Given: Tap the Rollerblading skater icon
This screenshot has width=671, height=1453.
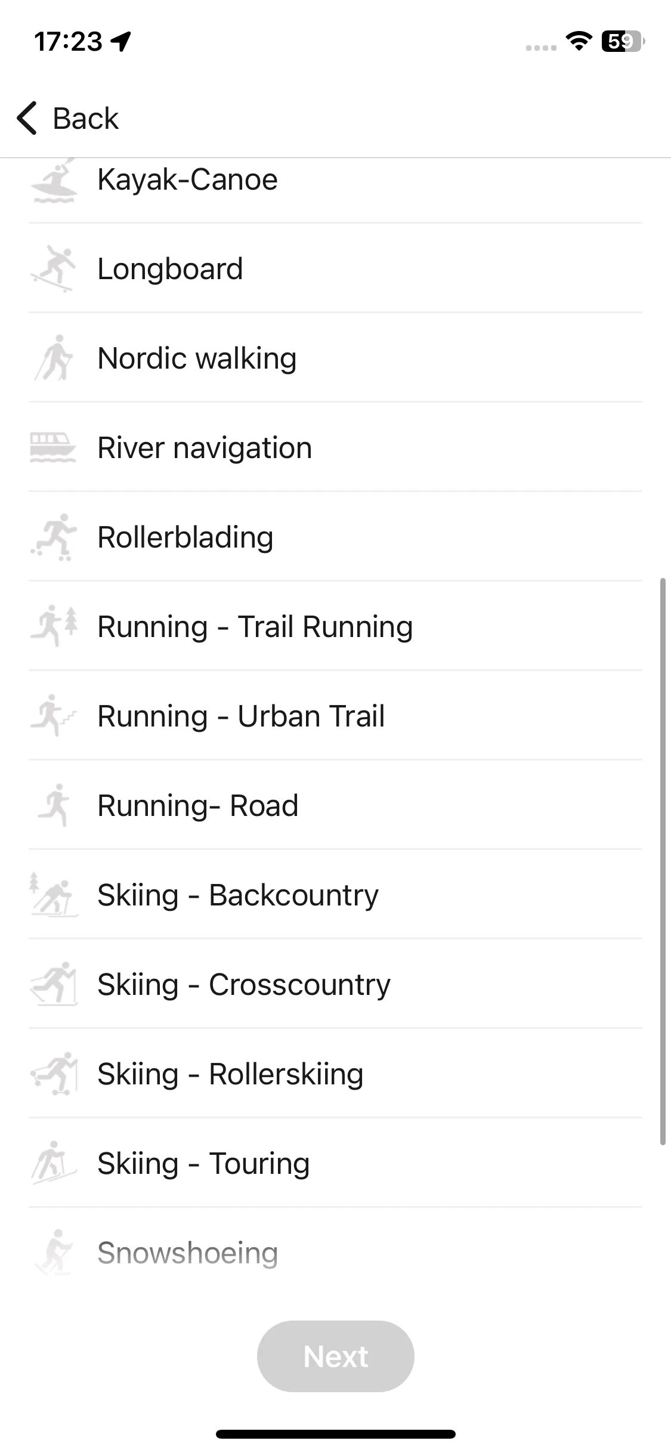Looking at the screenshot, I should pos(54,537).
